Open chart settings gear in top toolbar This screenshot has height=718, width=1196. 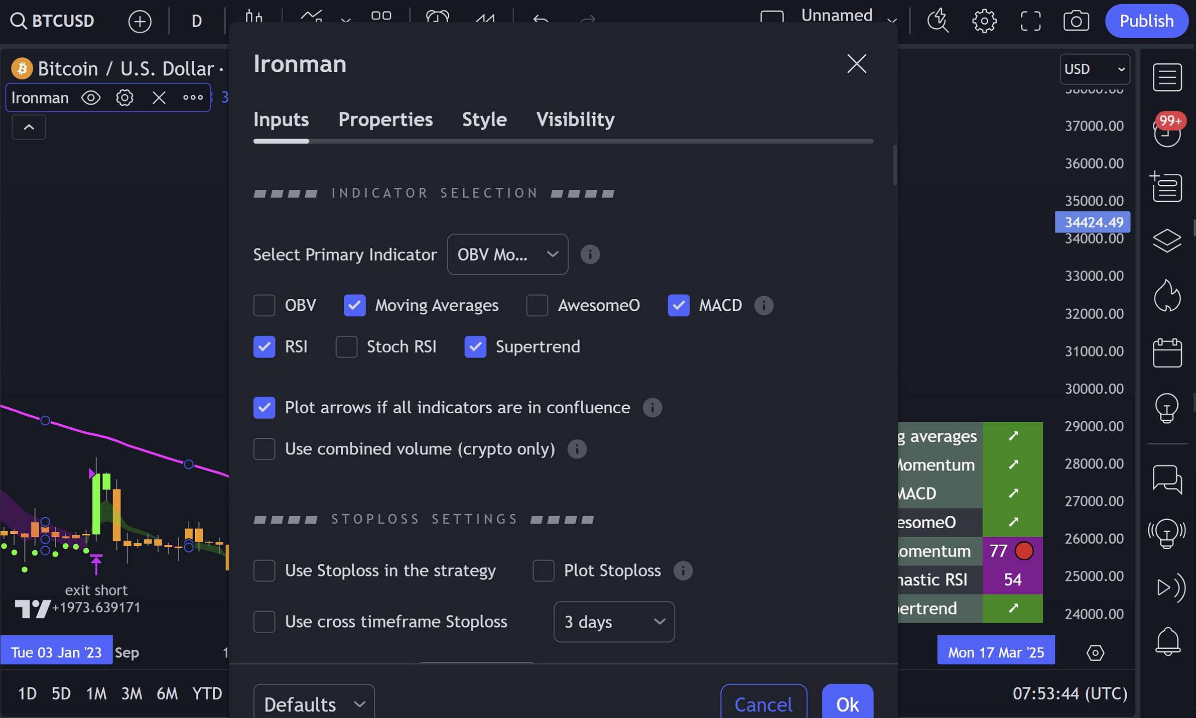pos(984,21)
